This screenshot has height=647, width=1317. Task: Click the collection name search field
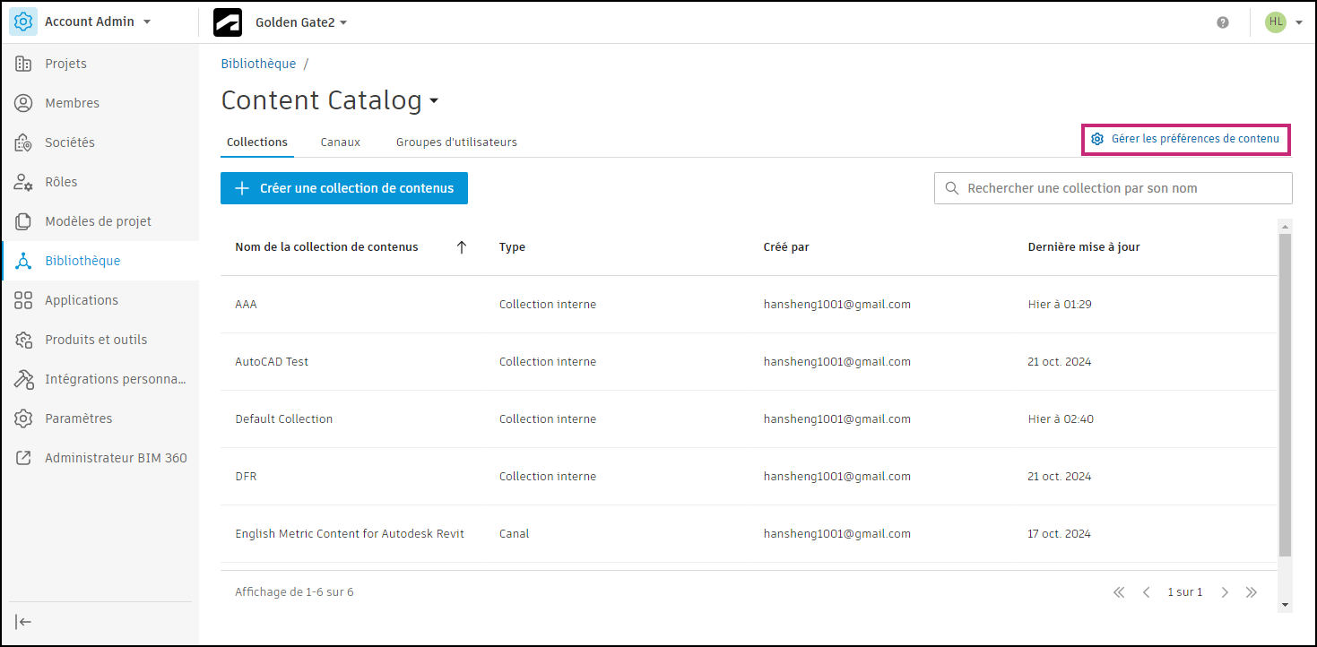[x=1113, y=188]
